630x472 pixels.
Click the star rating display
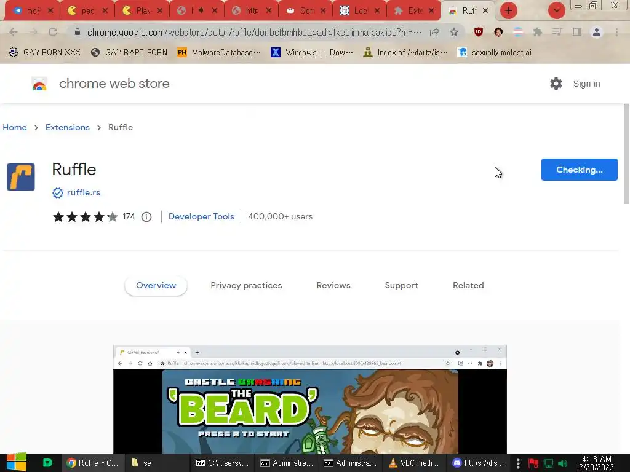point(85,217)
